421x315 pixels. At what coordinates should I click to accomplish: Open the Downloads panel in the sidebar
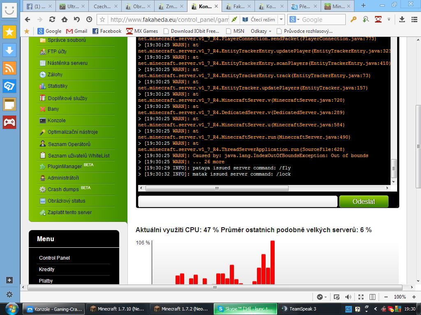tap(9, 50)
